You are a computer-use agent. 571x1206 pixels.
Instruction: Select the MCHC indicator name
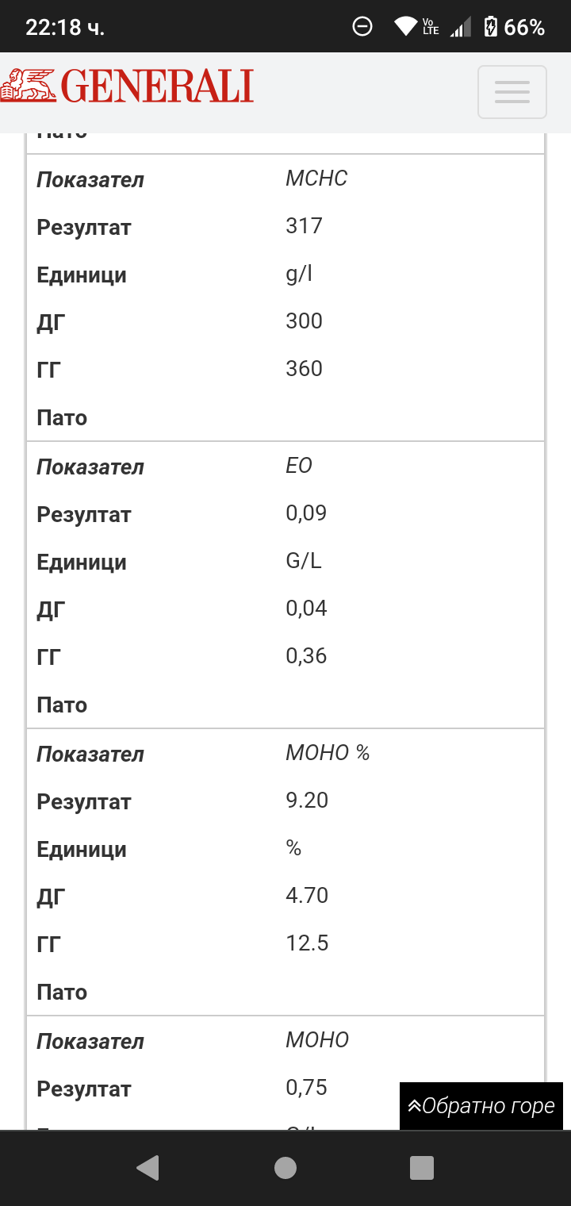pos(316,179)
